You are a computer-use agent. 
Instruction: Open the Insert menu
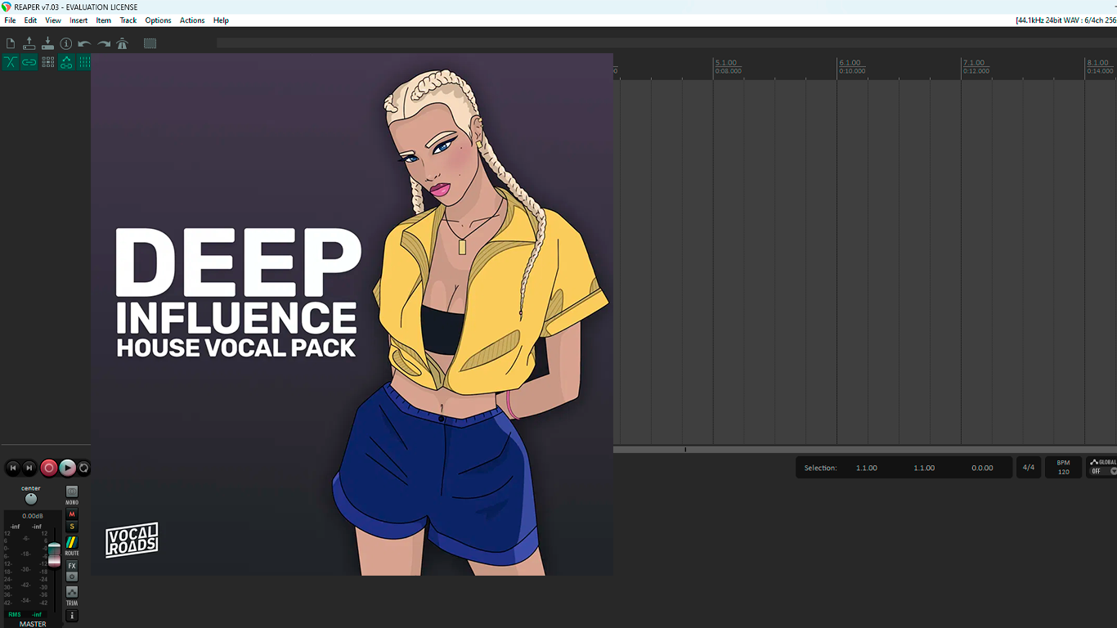(79, 20)
